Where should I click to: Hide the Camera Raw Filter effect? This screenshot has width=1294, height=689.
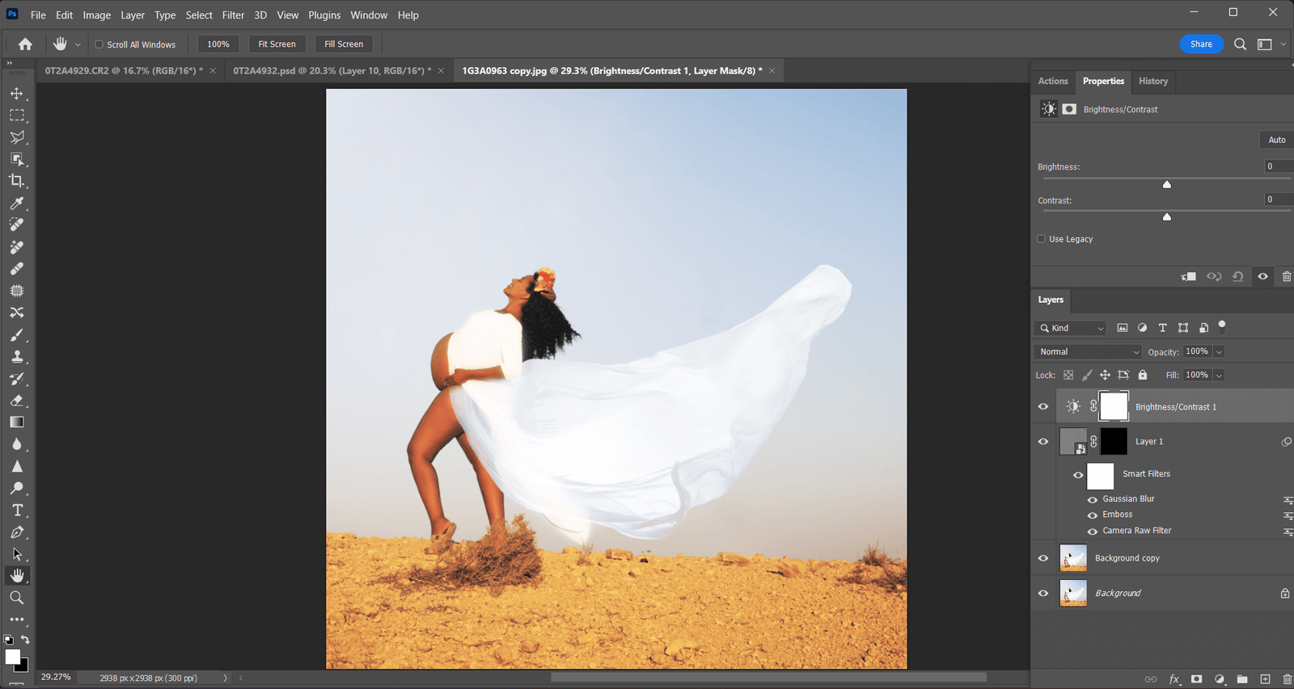click(x=1093, y=531)
